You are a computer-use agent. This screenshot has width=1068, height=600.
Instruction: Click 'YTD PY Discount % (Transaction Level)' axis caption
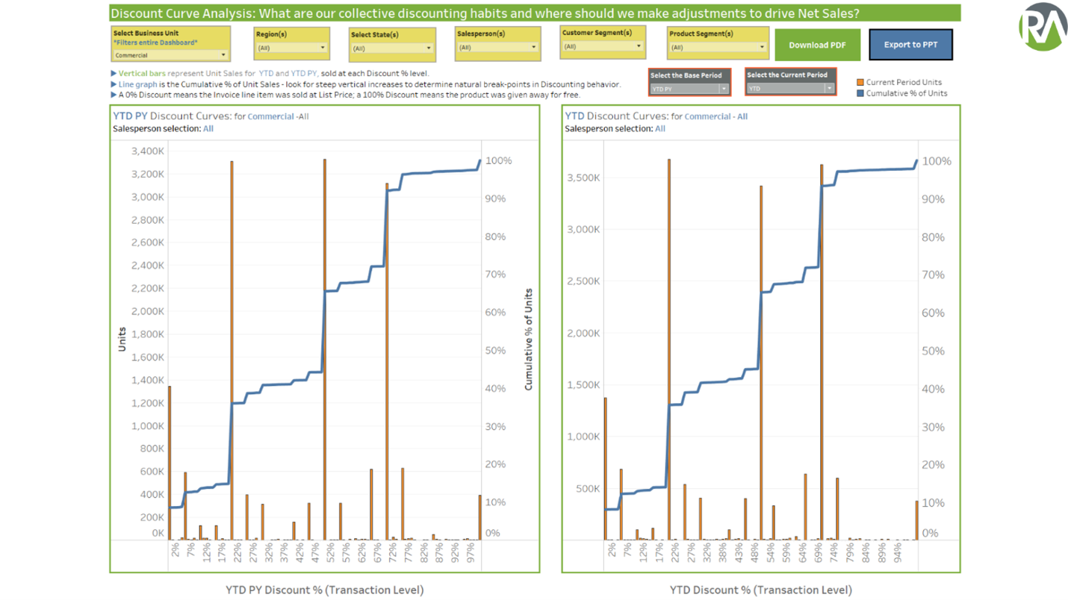[x=324, y=590]
